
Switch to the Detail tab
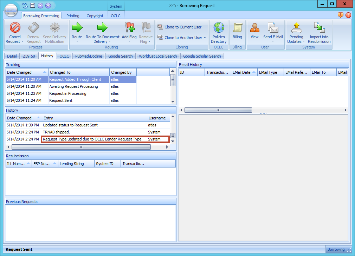(12, 56)
